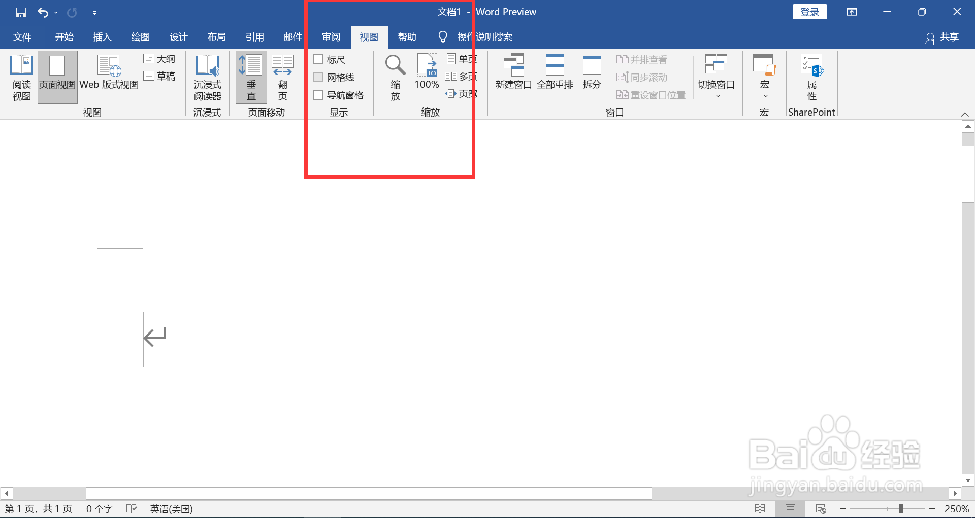Enable the 标尺 (Ruler) checkbox
This screenshot has height=518, width=975.
point(318,59)
